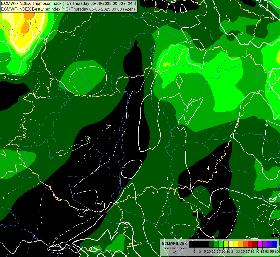The height and width of the screenshot is (257, 280).
Task: Pick the bright red 37–39 legend swatch
Action: coord(250,244)
